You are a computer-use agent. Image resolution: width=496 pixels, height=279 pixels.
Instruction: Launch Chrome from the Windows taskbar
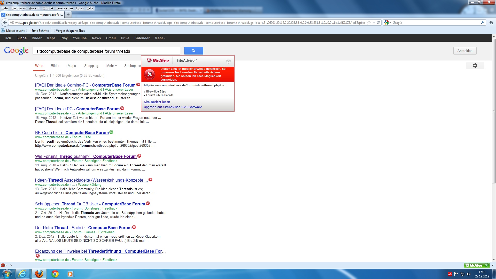[55, 274]
